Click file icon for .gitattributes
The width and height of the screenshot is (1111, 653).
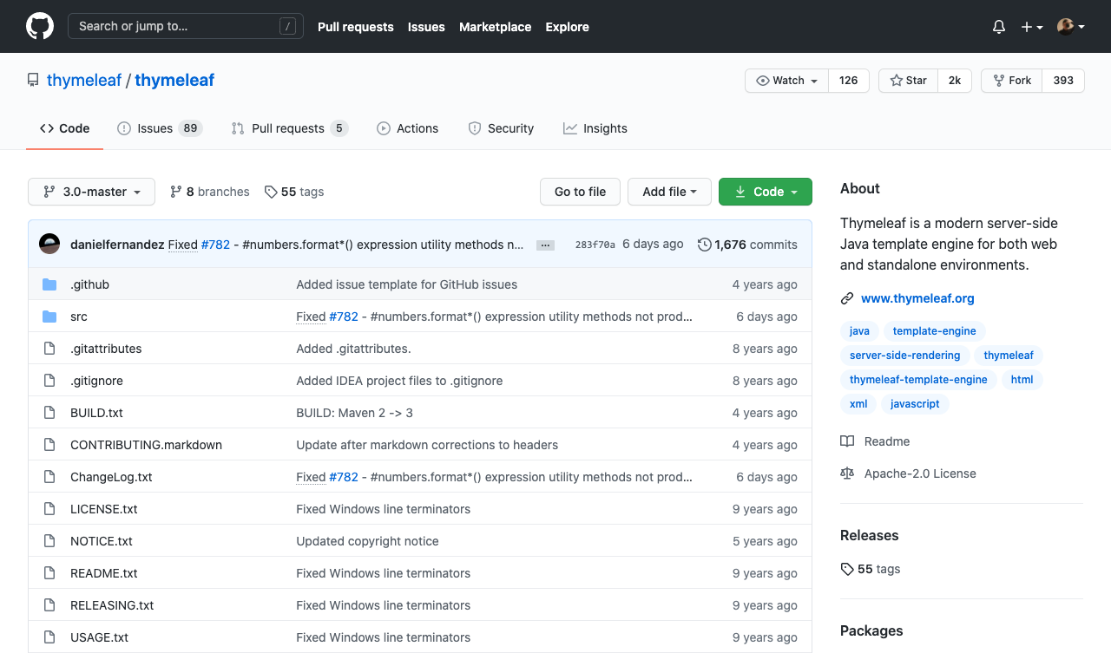(x=49, y=349)
